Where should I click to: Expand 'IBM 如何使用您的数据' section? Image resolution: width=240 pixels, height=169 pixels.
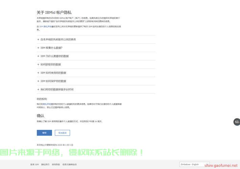click(x=96, y=73)
